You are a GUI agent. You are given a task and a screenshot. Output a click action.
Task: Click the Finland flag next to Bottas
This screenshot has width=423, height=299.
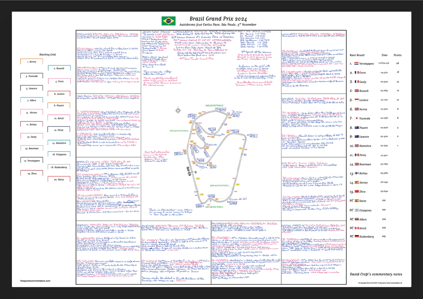click(x=356, y=173)
